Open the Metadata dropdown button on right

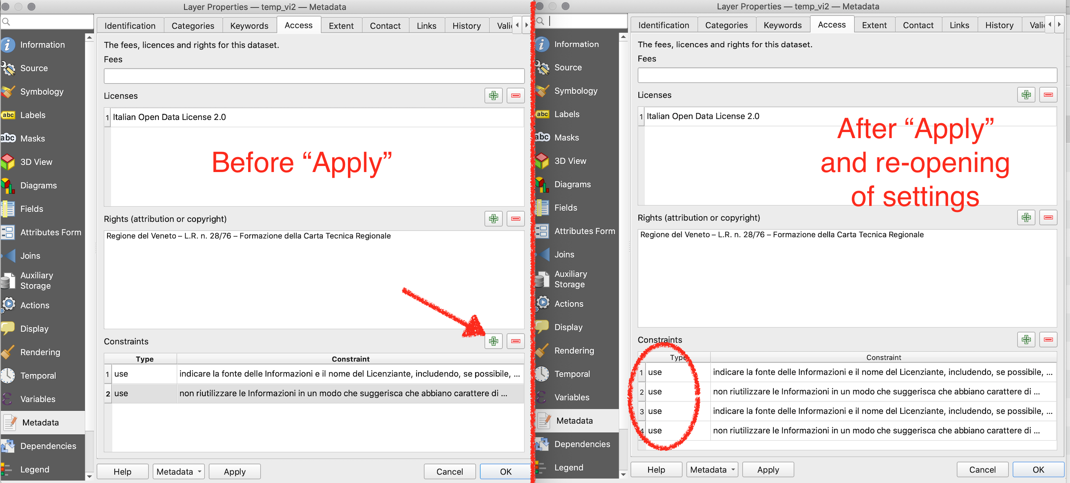[x=712, y=469]
